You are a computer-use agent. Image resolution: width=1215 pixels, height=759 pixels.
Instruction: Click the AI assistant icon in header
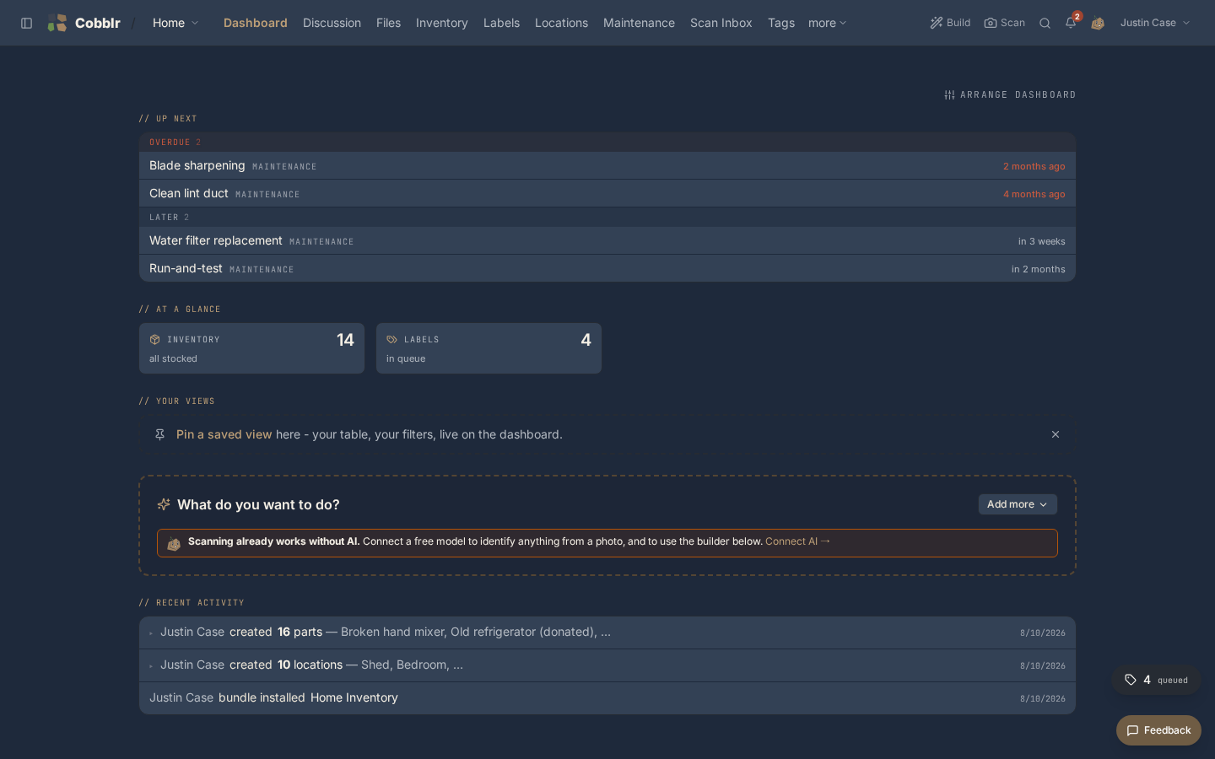[x=1098, y=24]
